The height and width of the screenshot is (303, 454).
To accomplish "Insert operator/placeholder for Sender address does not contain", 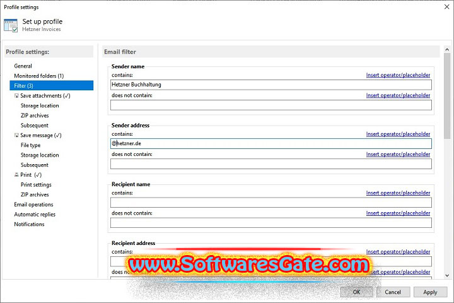I will pos(398,154).
